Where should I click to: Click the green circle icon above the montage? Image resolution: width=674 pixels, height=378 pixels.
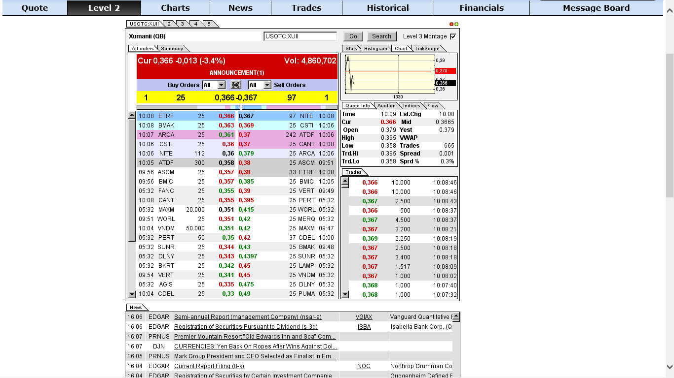pyautogui.click(x=456, y=24)
